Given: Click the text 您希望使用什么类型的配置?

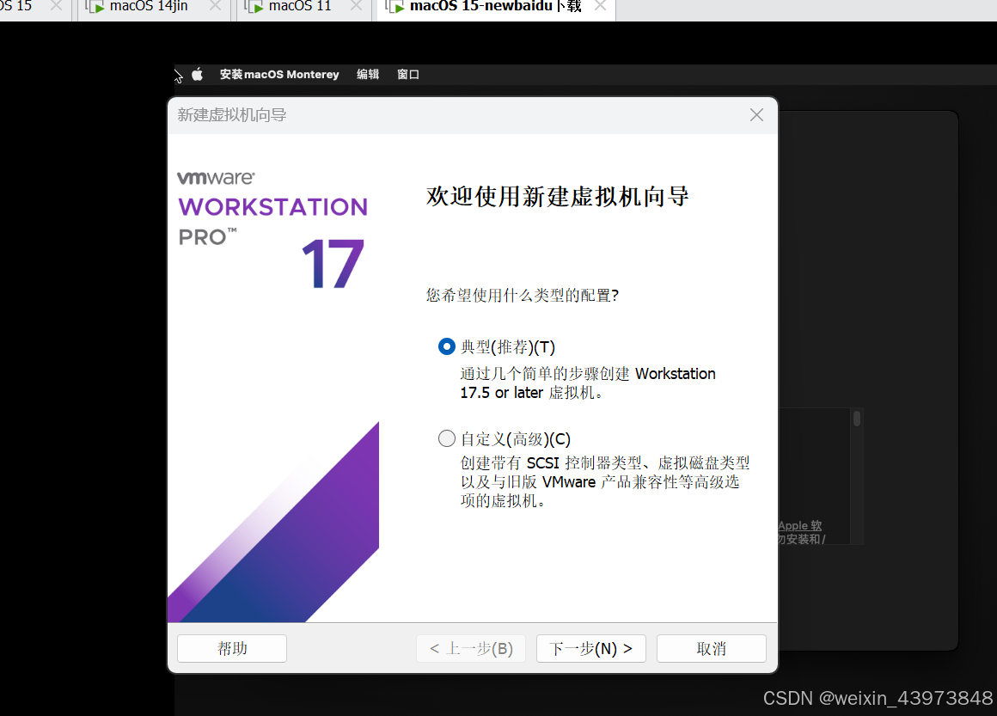Looking at the screenshot, I should [522, 295].
